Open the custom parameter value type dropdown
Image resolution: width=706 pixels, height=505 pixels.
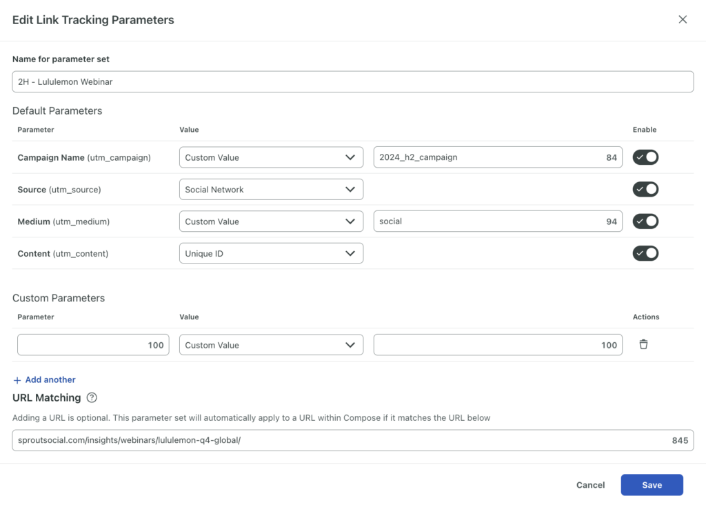coord(271,344)
